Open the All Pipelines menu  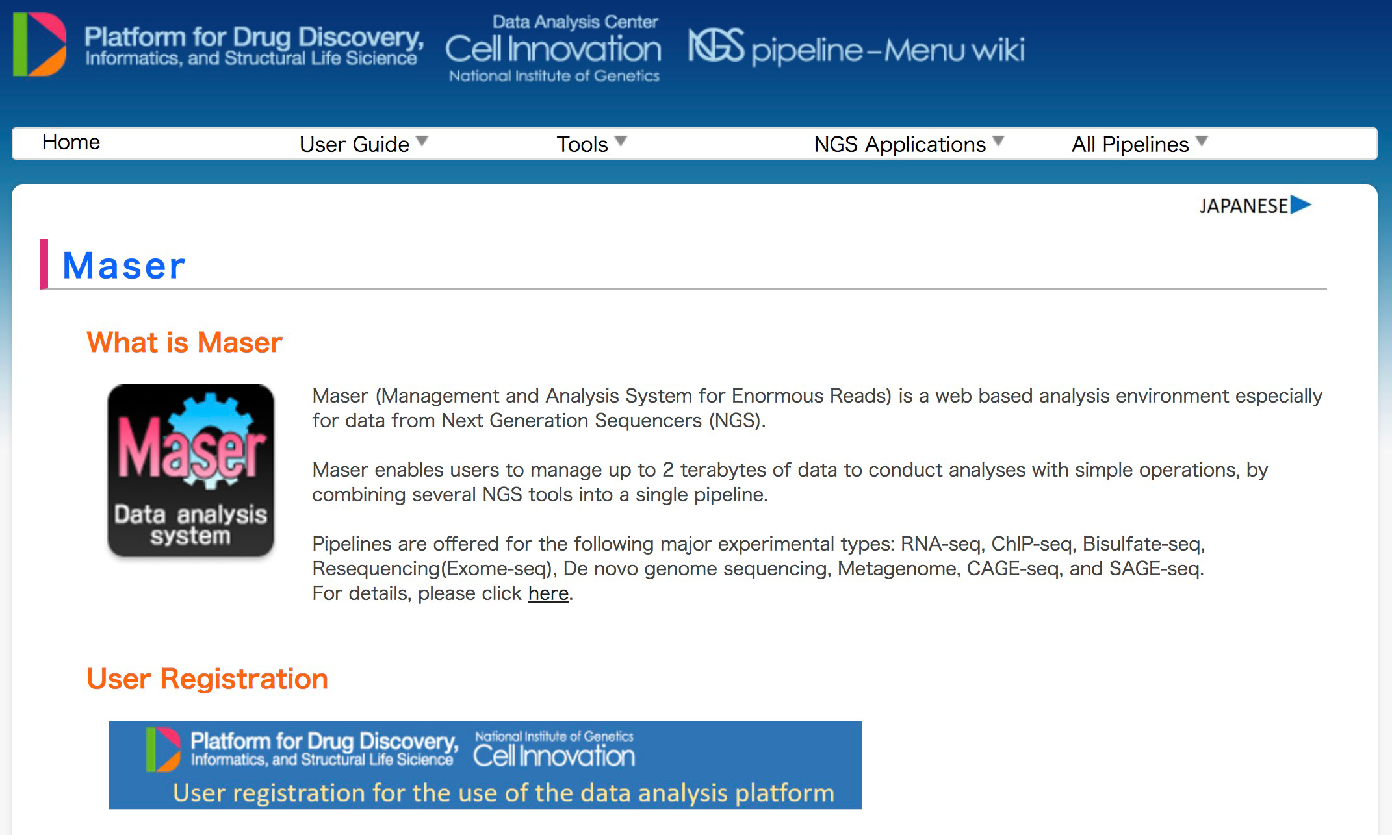click(x=1129, y=144)
